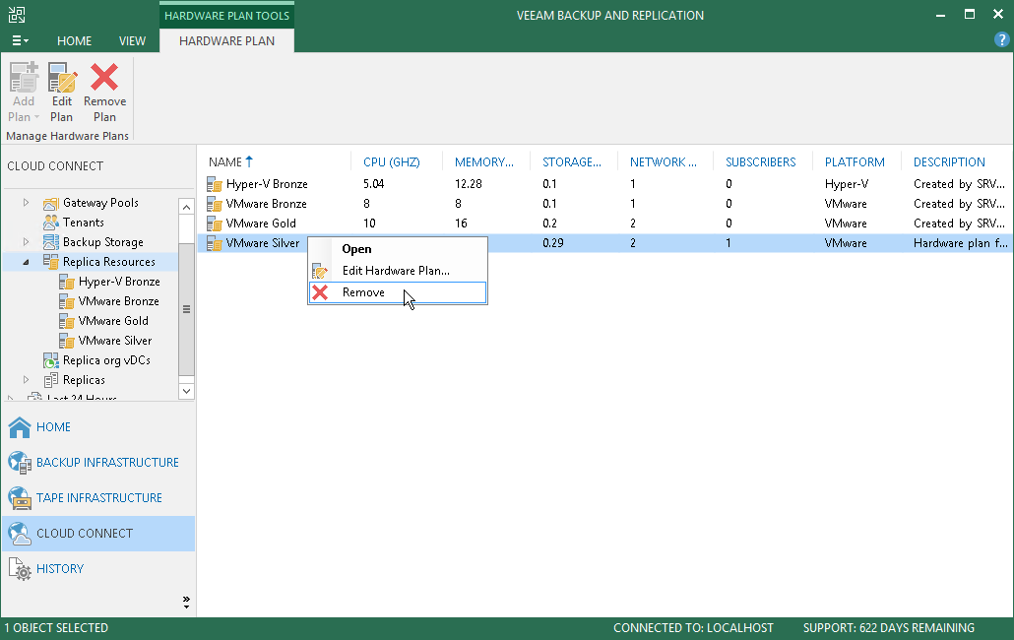Click the Replica org vDCs icon

[51, 360]
